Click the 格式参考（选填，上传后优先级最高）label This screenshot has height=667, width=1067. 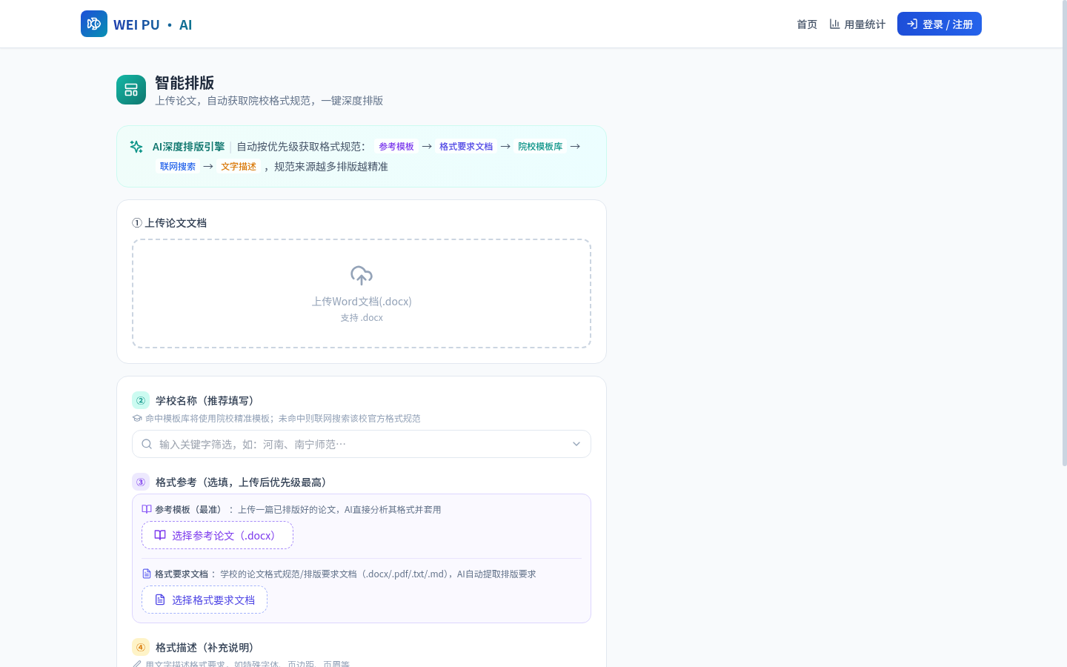(244, 482)
